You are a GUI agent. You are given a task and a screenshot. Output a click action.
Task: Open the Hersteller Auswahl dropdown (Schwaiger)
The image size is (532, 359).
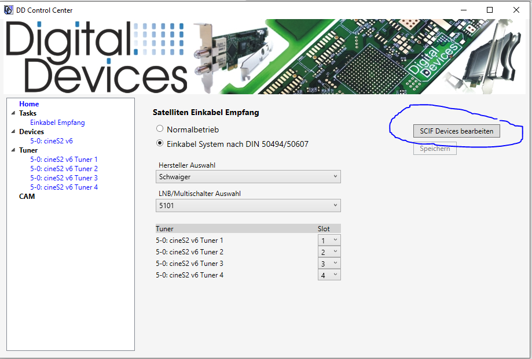click(248, 176)
